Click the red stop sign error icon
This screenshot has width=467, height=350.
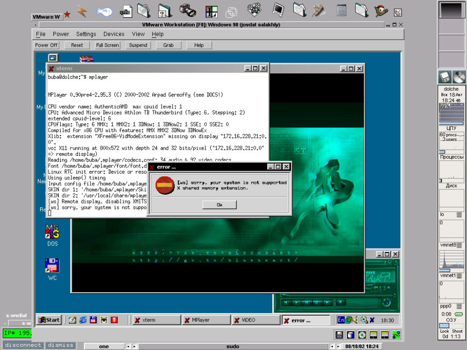pyautogui.click(x=165, y=185)
